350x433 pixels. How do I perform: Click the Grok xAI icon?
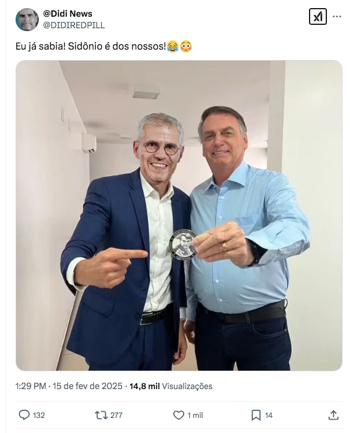click(318, 17)
